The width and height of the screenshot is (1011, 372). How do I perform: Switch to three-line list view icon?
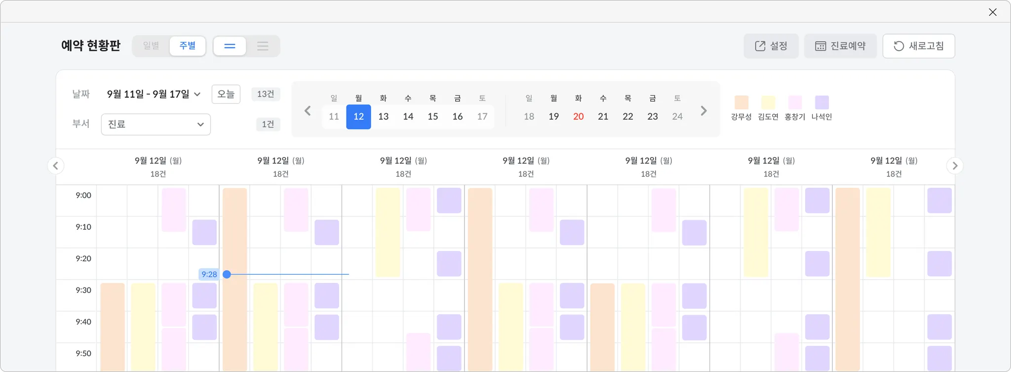pos(263,46)
